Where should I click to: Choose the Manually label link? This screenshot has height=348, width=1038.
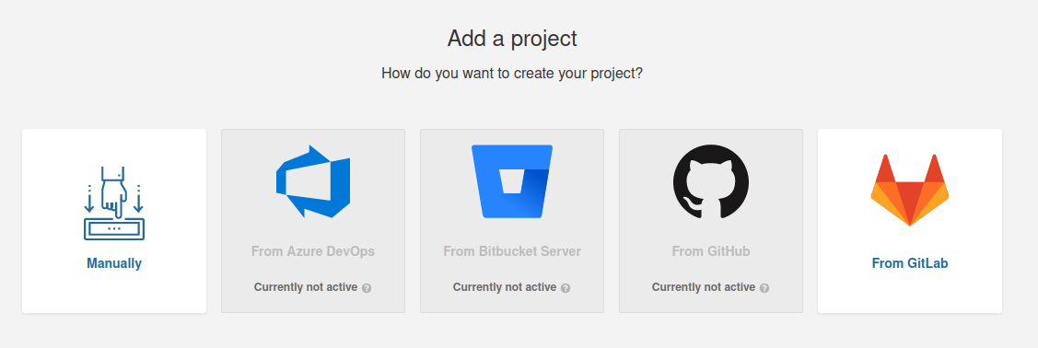point(114,263)
